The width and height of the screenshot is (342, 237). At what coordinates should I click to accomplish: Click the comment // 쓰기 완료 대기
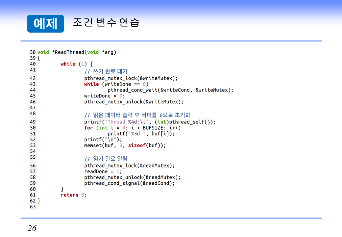point(106,71)
